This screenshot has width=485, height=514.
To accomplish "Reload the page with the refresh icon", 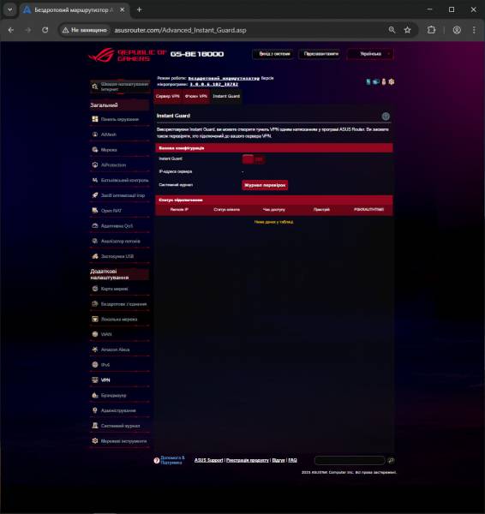I will pyautogui.click(x=45, y=30).
